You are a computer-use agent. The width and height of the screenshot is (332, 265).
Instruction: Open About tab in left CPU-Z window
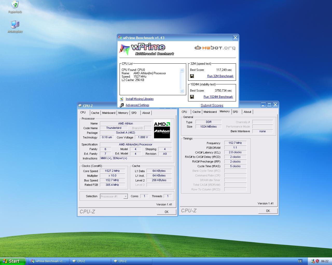(146, 113)
